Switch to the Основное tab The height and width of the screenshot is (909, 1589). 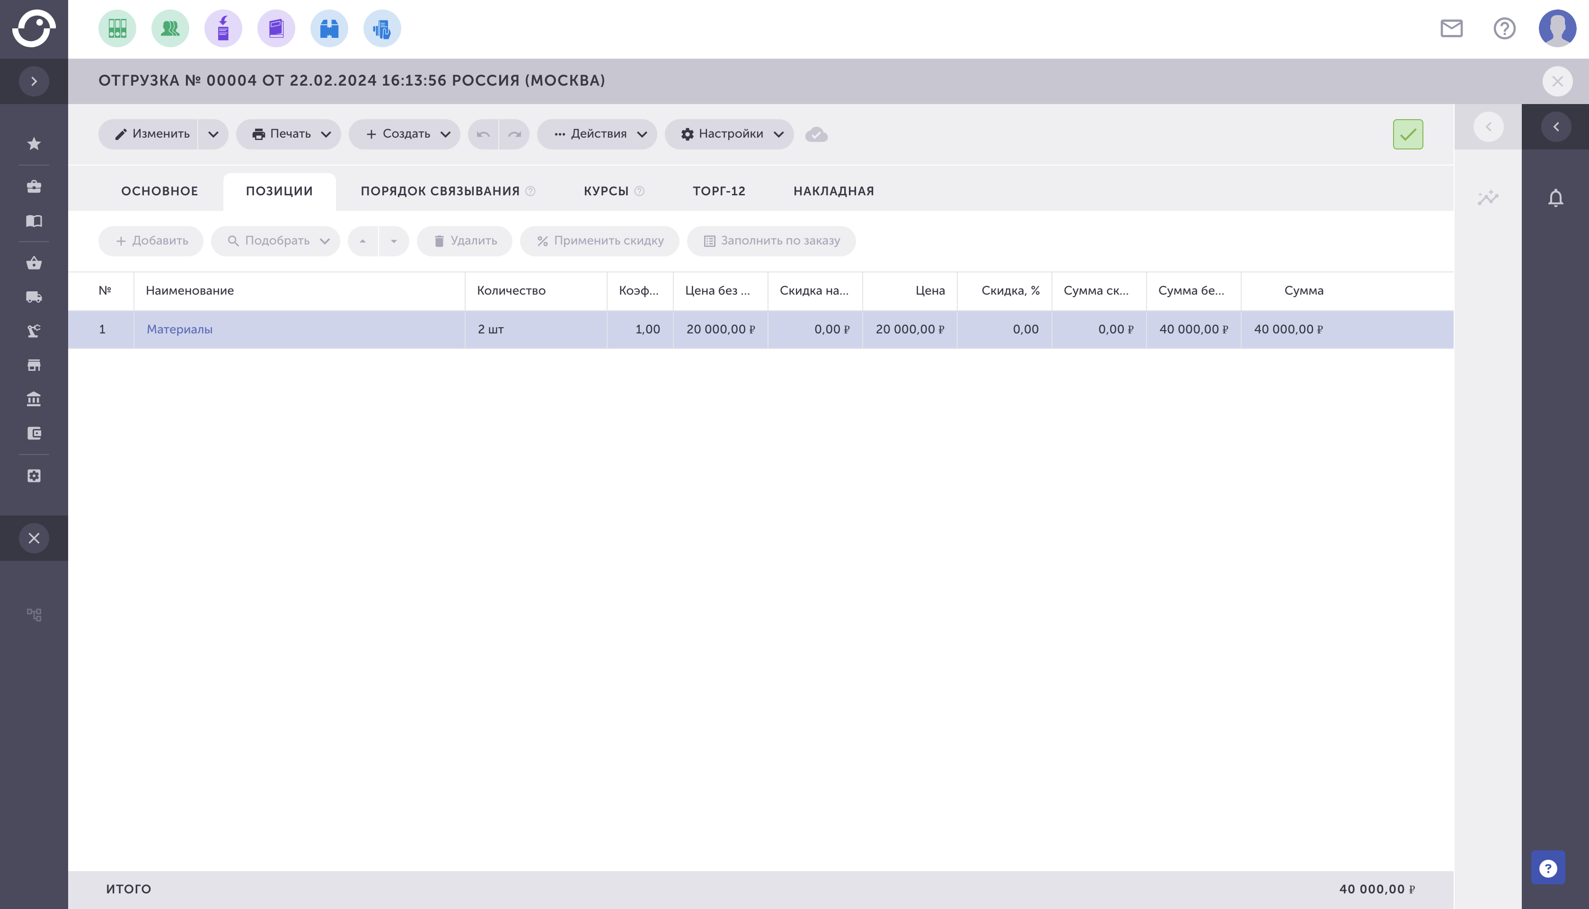tap(159, 191)
